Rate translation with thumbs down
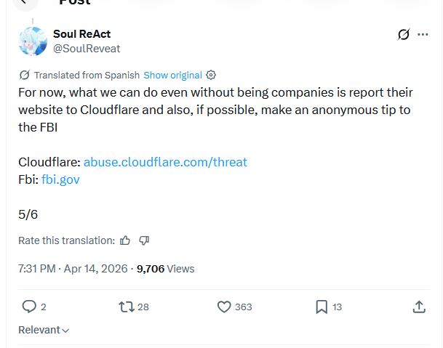443x348 pixels. (144, 240)
